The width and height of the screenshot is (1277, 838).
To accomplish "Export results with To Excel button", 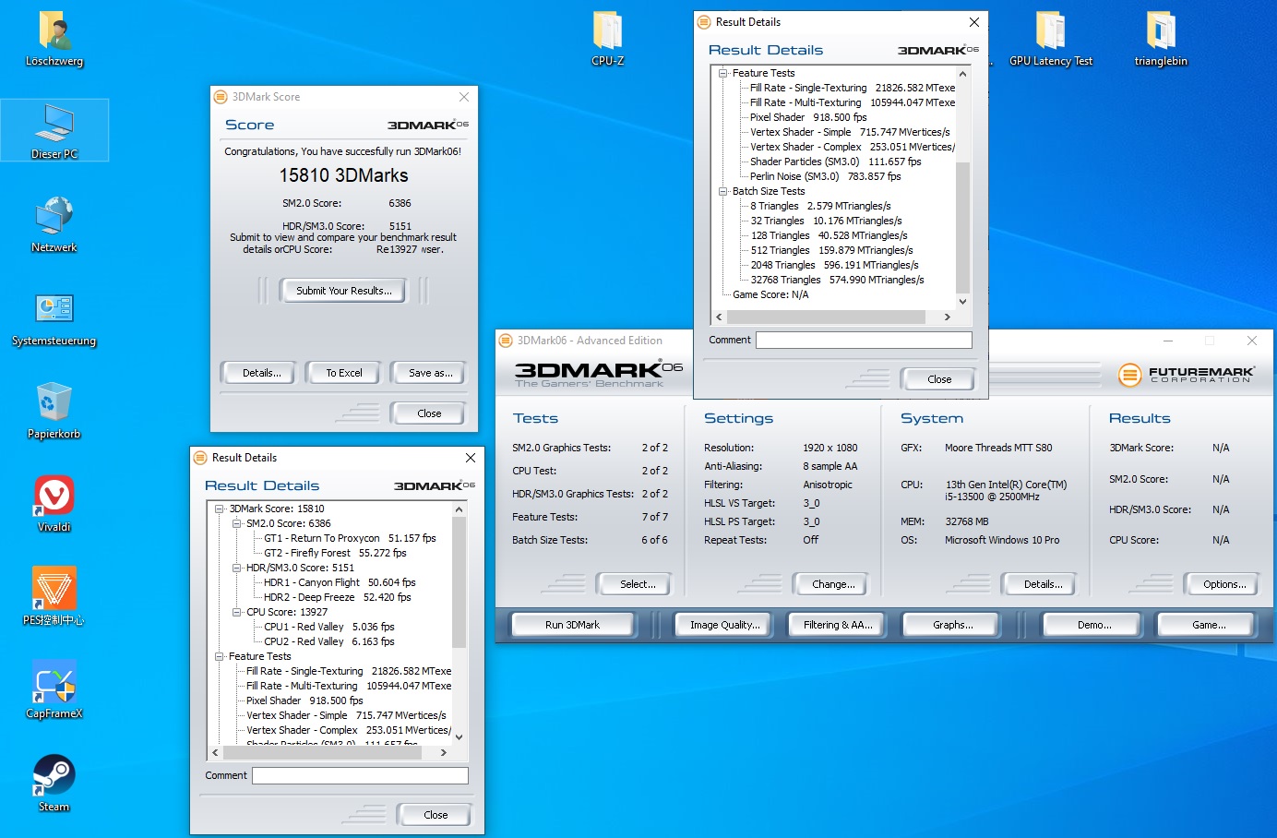I will (x=344, y=373).
